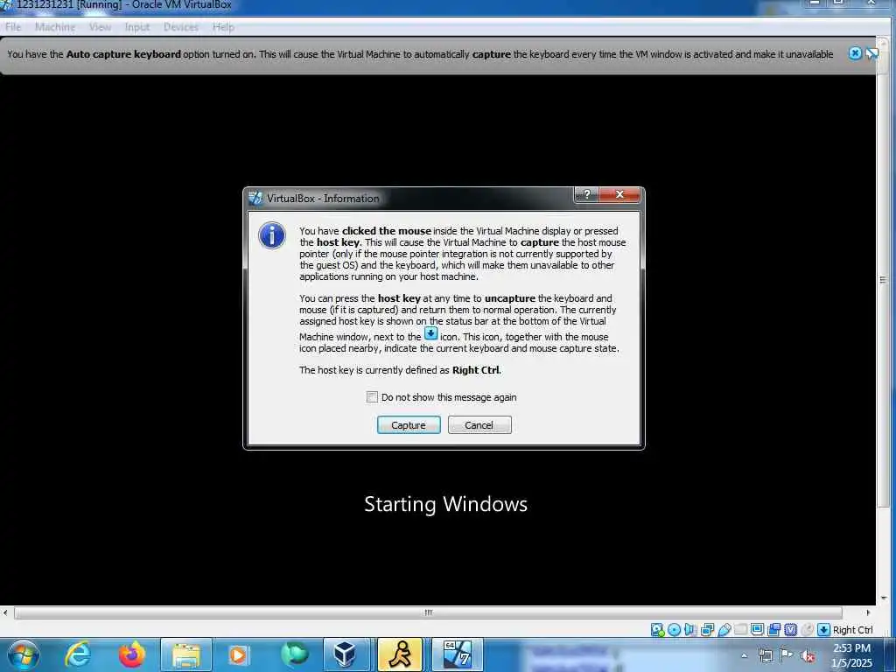Close the VirtualBox Information dialog
896x672 pixels.
coord(619,194)
